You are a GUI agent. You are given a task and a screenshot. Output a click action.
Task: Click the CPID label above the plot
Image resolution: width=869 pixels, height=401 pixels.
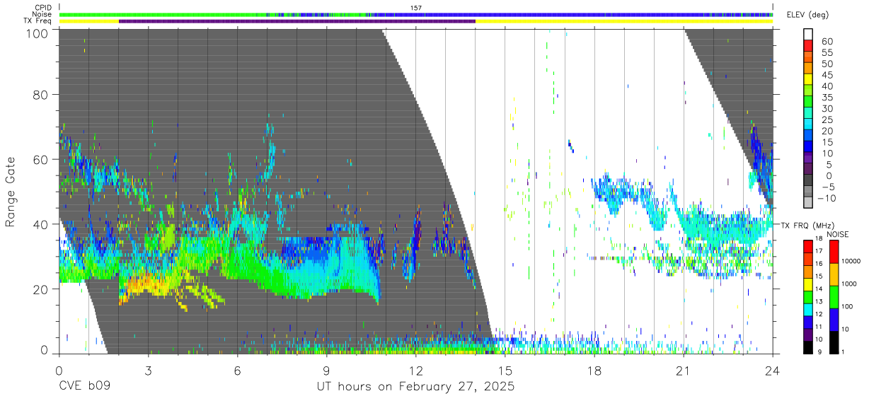pos(43,8)
